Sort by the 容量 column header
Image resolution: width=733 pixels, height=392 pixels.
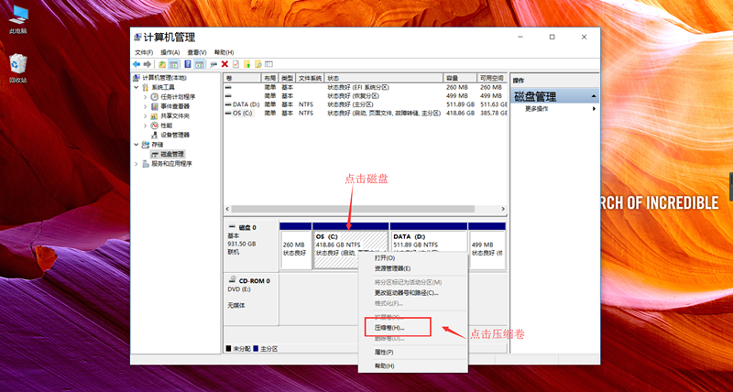(x=460, y=78)
